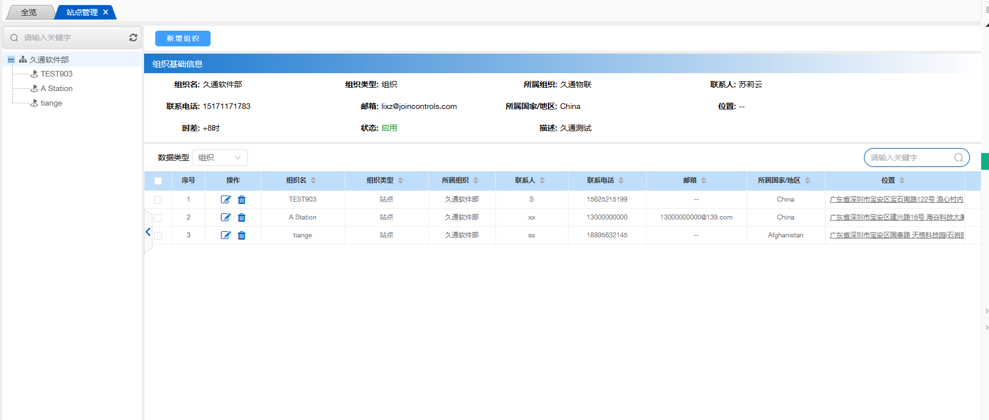Viewport: 989px width, 420px height.
Task: Switch to the 全览 tab
Action: coord(29,12)
